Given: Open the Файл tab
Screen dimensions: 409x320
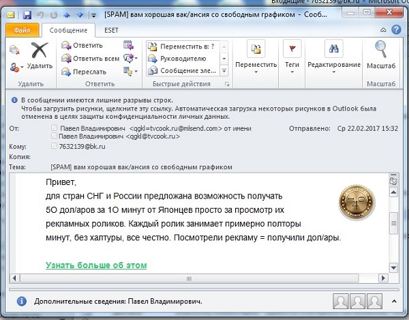Looking at the screenshot, I should point(22,30).
